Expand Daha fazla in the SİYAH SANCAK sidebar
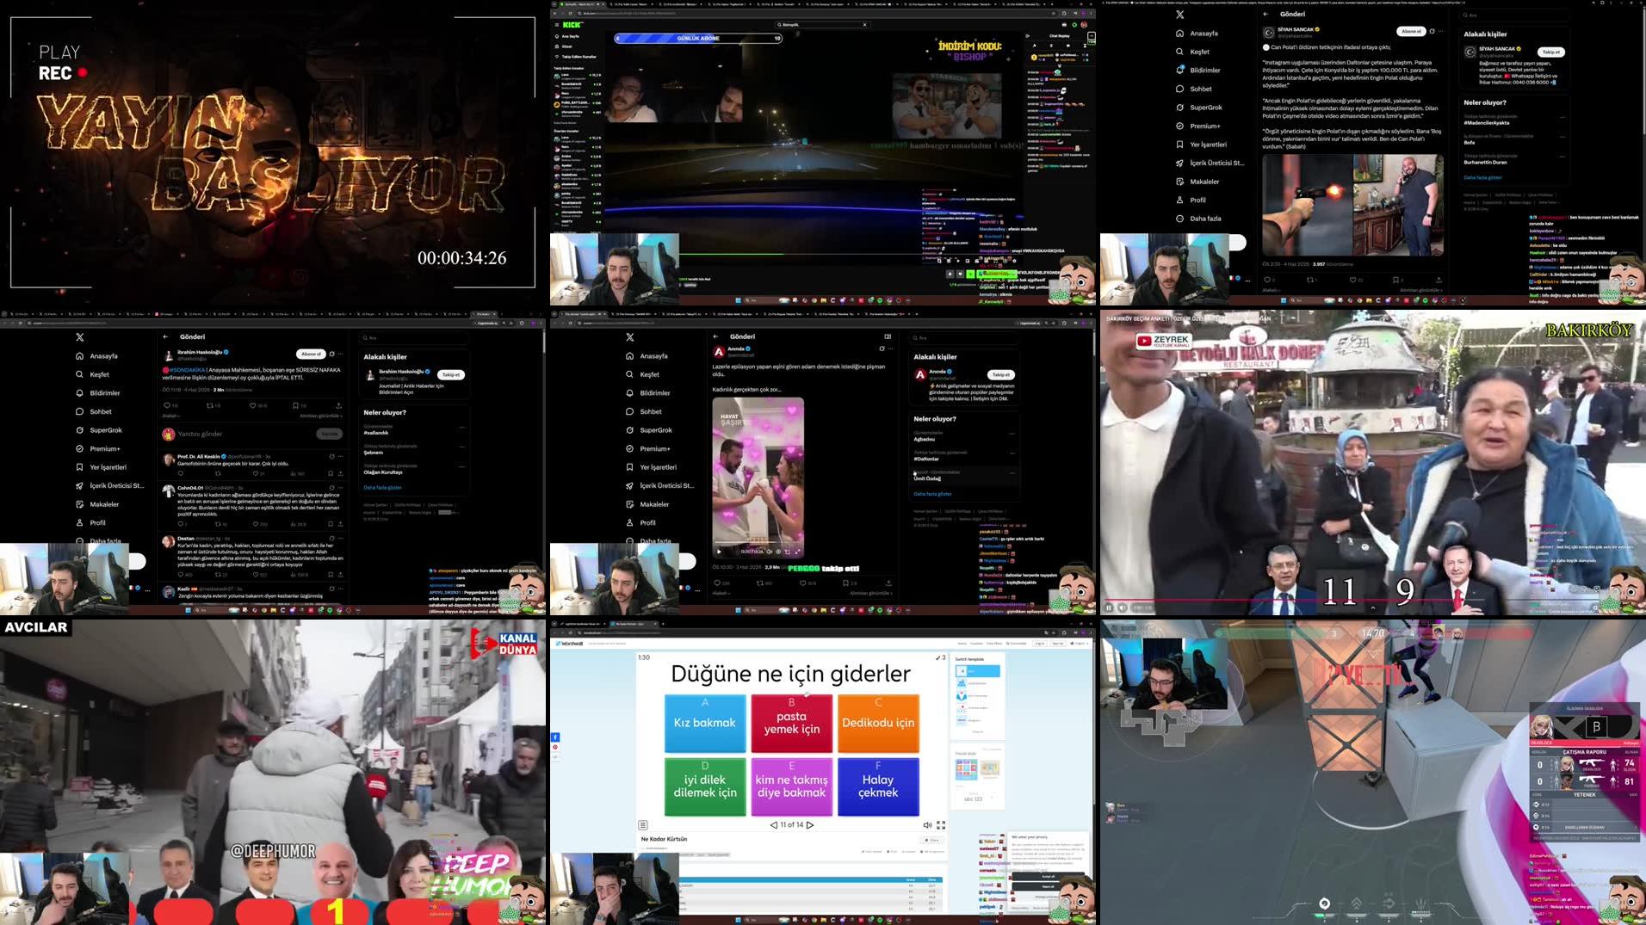Image resolution: width=1646 pixels, height=925 pixels. click(x=1198, y=219)
